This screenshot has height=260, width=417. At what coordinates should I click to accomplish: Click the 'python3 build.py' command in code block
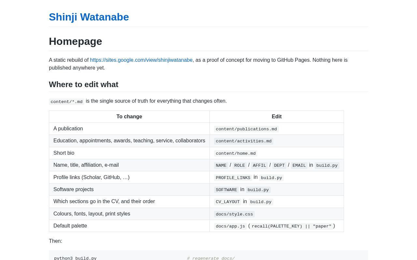click(75, 258)
